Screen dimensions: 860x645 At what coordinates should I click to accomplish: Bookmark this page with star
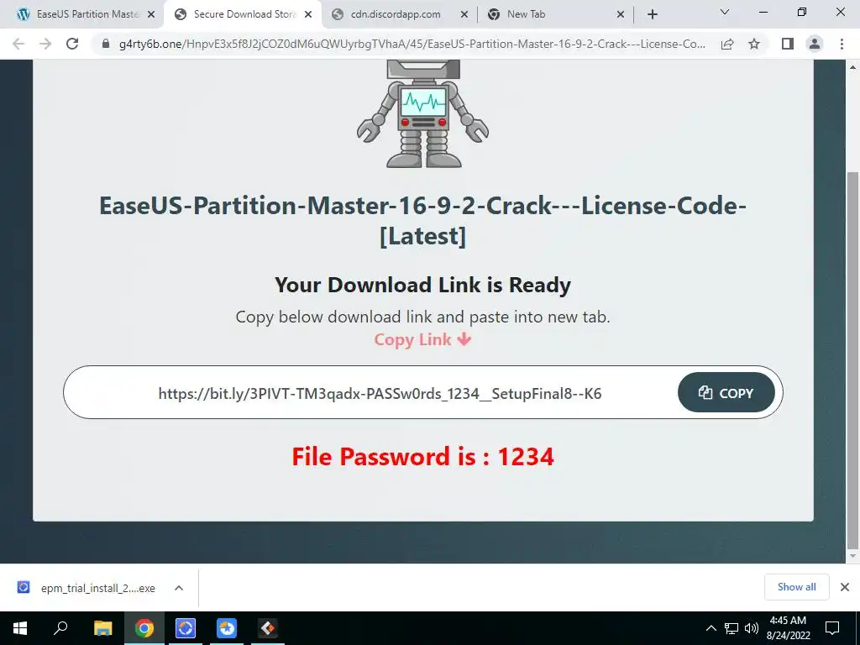754,44
